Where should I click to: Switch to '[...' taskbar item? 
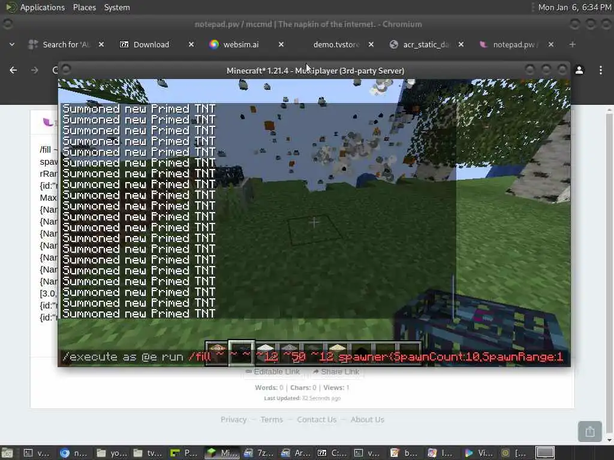pos(514,453)
